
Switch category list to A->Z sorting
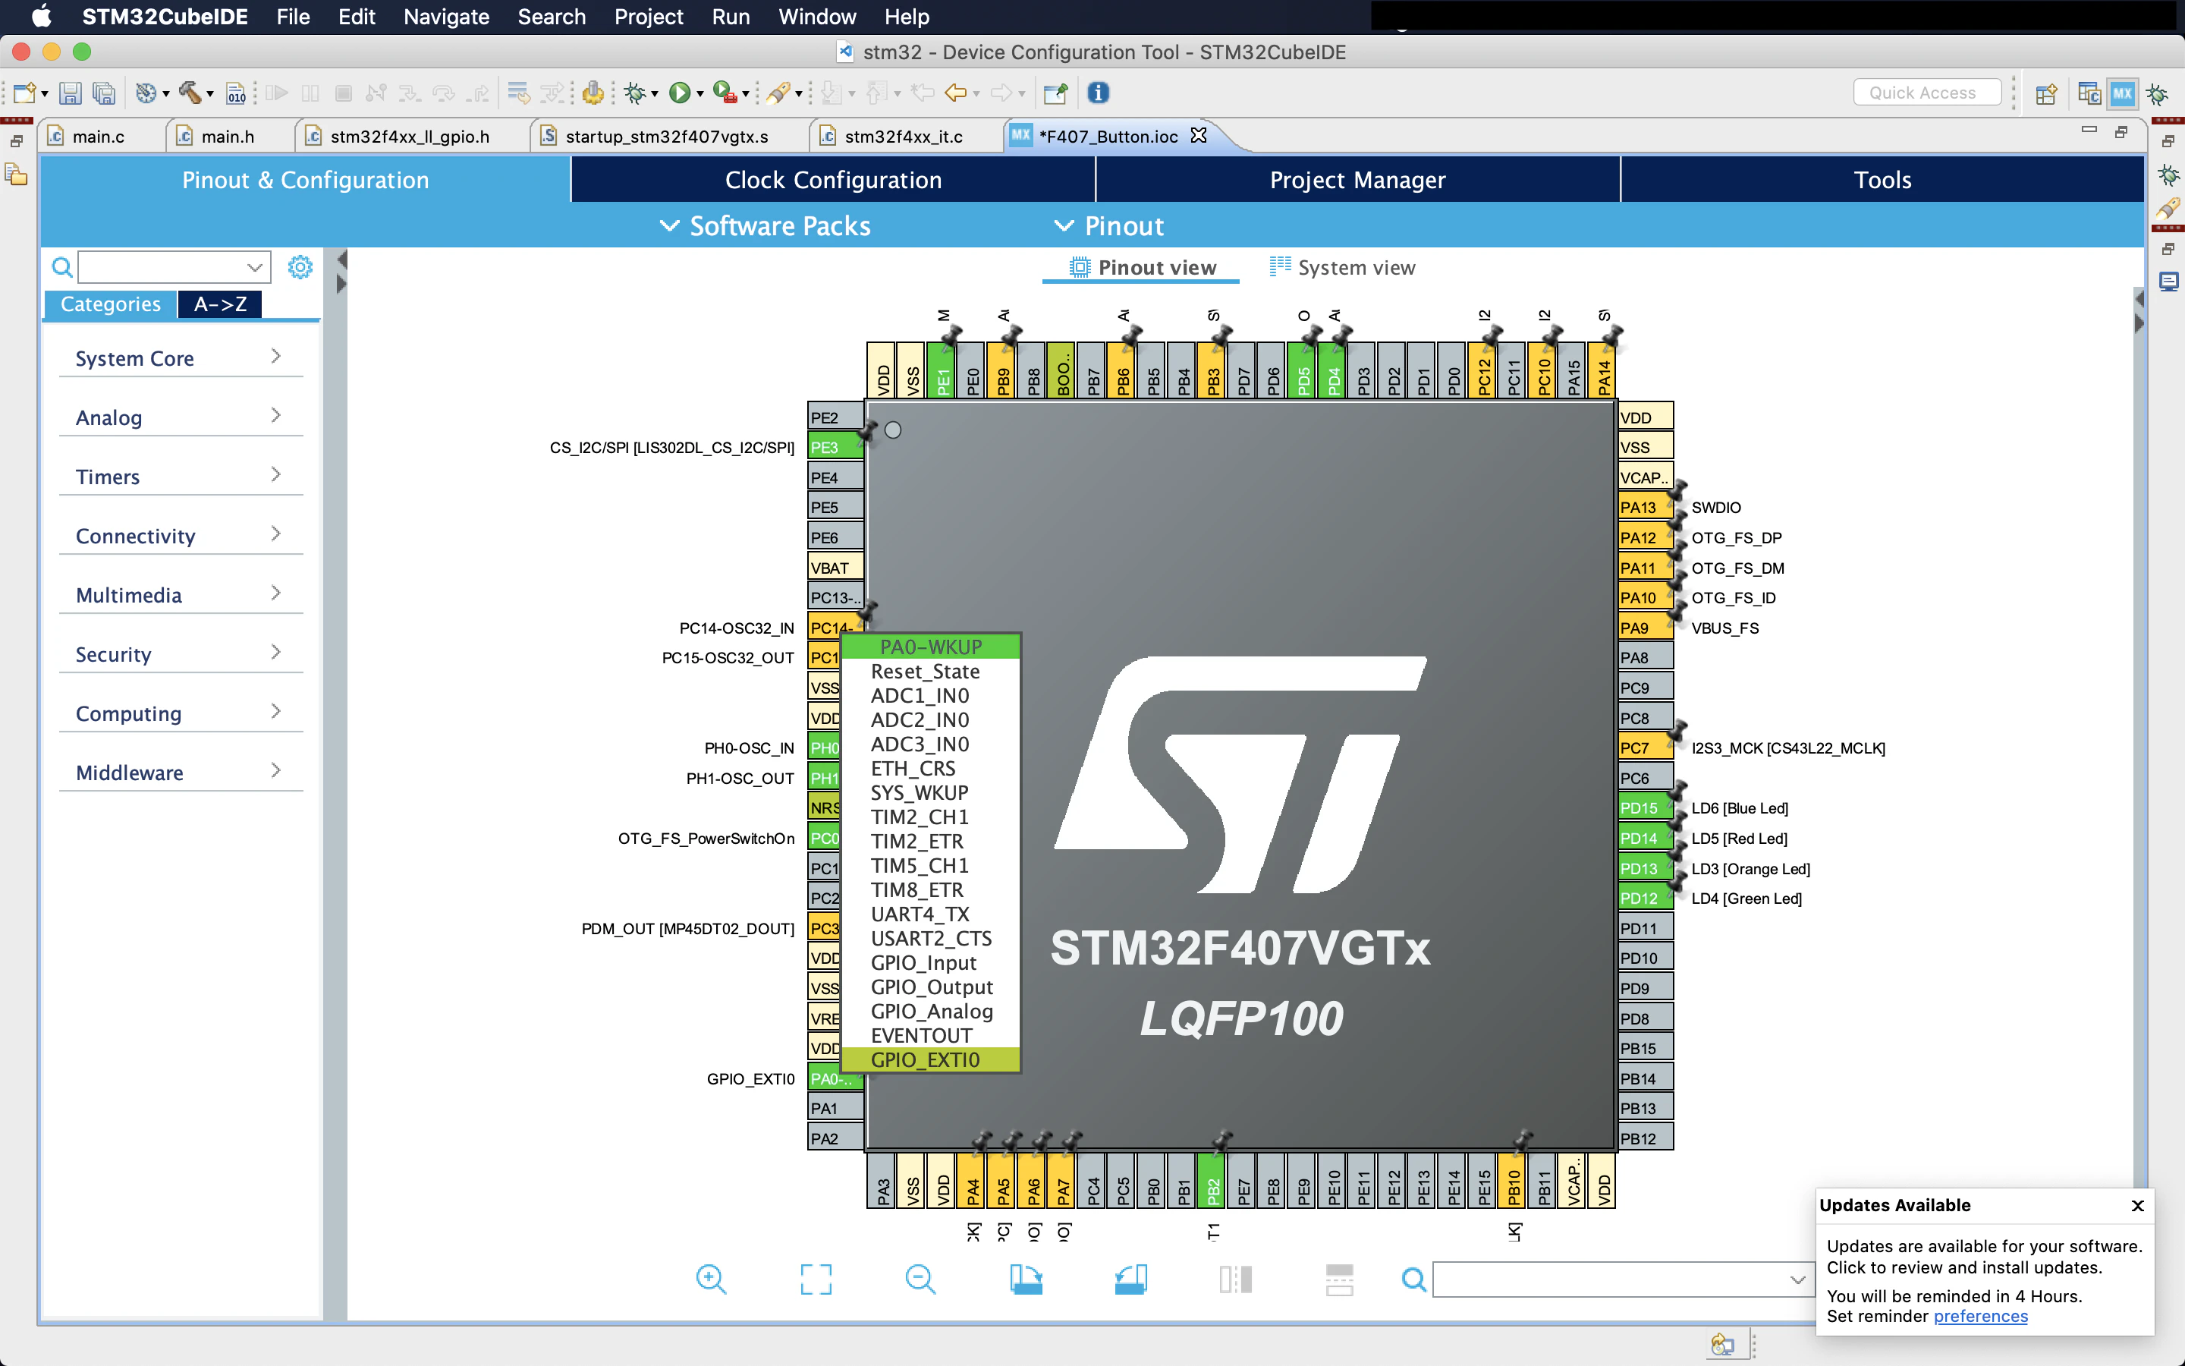click(x=220, y=304)
